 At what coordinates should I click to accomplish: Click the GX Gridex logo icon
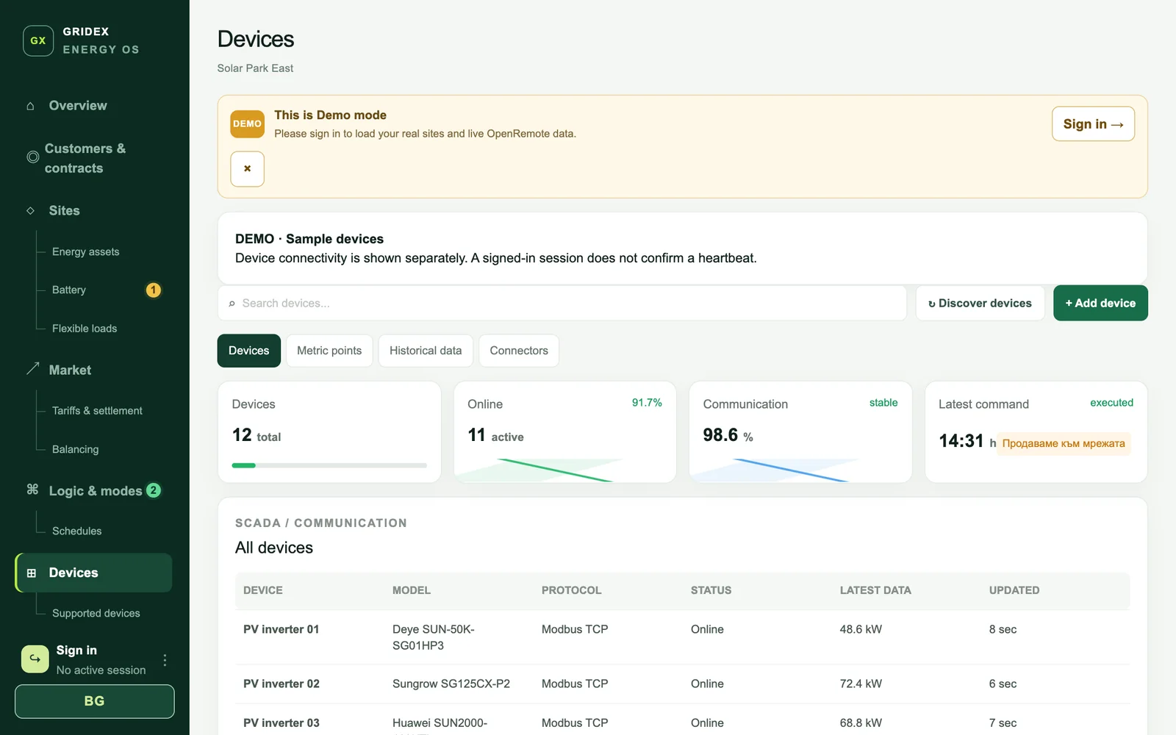pos(38,40)
